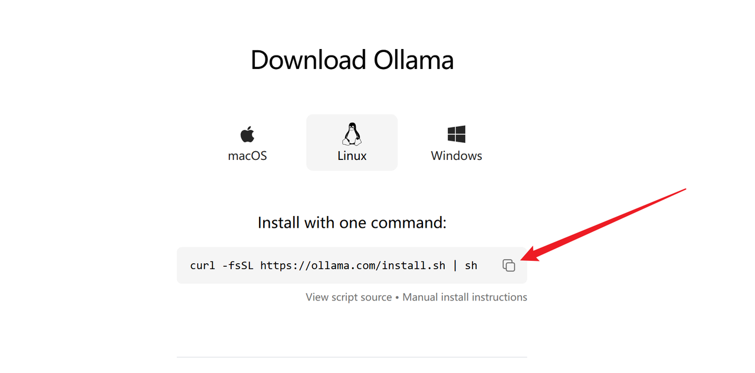Click the Apple logo icon
This screenshot has width=755, height=373.
point(247,135)
